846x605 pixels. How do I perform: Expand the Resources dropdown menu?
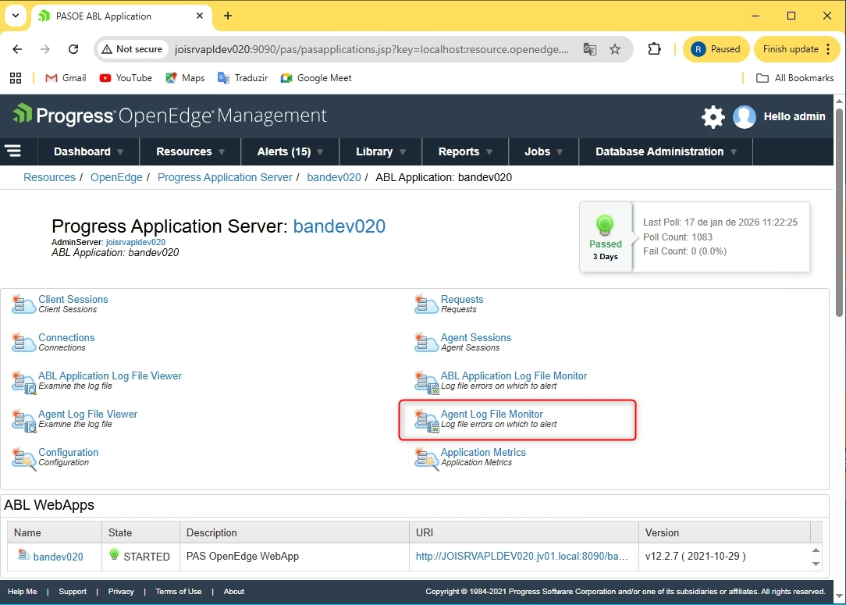190,151
